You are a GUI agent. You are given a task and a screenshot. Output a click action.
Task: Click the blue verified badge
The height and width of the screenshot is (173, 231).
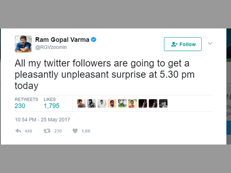click(93, 40)
